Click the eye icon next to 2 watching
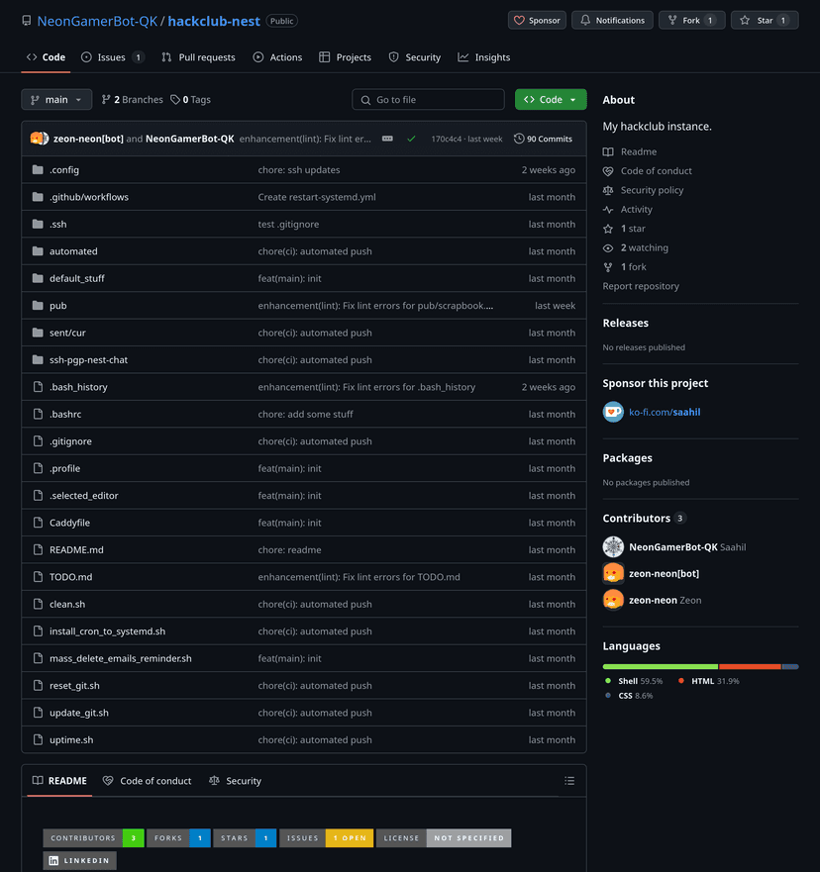Screen dimensions: 820x872 click(608, 248)
